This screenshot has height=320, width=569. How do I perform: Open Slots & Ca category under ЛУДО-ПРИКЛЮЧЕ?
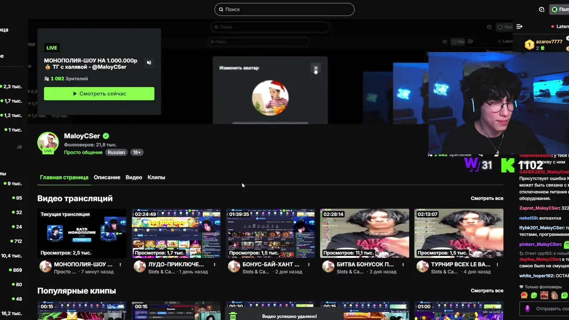point(161,272)
